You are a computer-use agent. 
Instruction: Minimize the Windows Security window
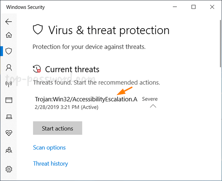(176, 7)
